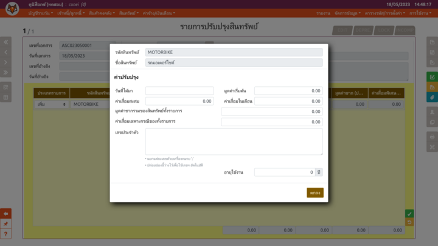
Task: Open the เจ้าหนี้/ลูกหนี้ menu
Action: click(71, 13)
